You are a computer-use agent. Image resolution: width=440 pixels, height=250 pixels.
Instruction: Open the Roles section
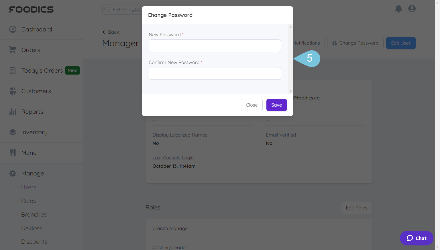(x=28, y=201)
